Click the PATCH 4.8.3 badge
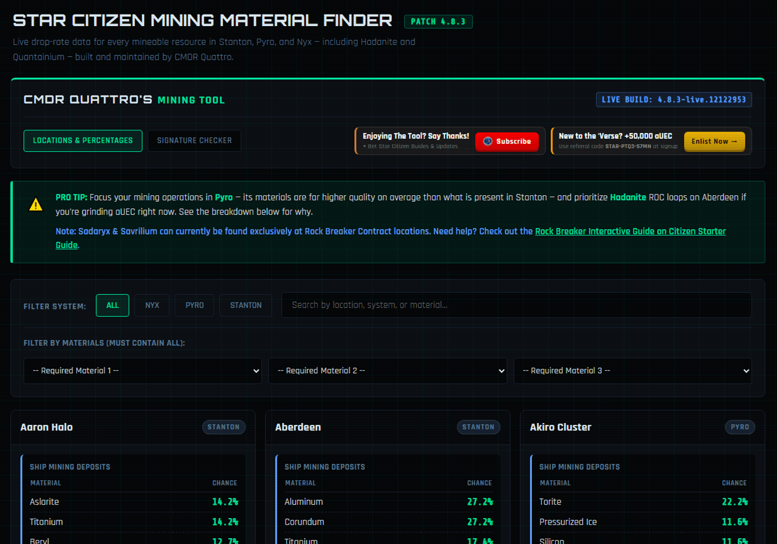This screenshot has height=544, width=777. pos(438,22)
